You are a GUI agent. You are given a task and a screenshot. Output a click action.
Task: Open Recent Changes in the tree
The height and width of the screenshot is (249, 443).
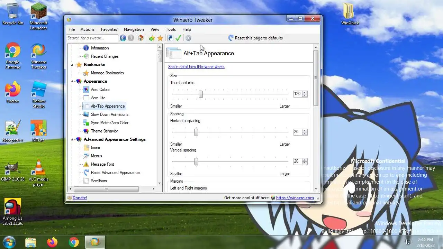click(105, 56)
